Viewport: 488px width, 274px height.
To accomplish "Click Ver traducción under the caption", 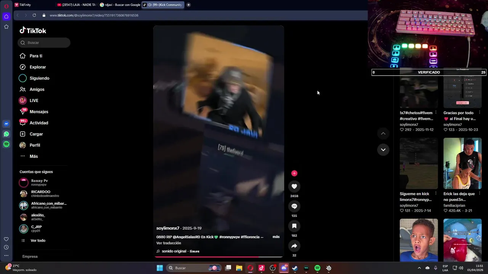I will (x=169, y=243).
